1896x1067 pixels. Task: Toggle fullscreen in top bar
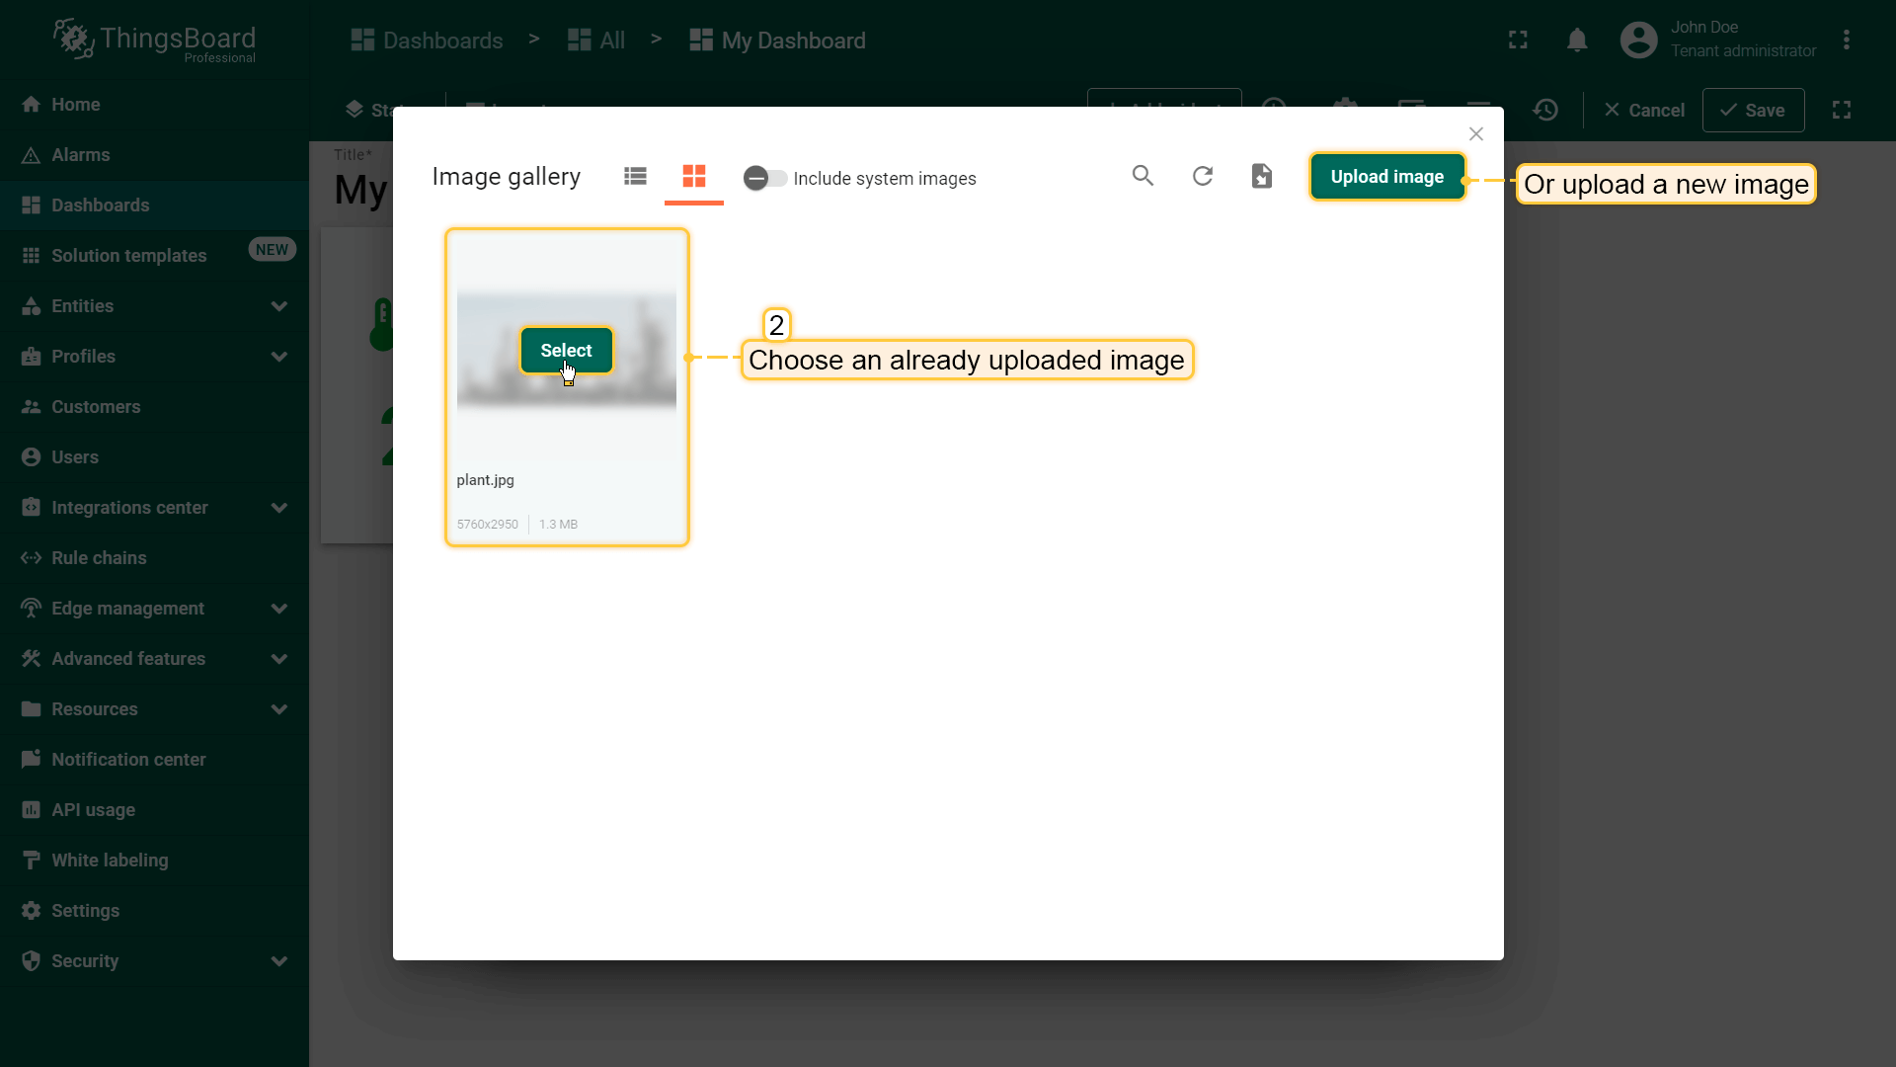pos(1518,41)
